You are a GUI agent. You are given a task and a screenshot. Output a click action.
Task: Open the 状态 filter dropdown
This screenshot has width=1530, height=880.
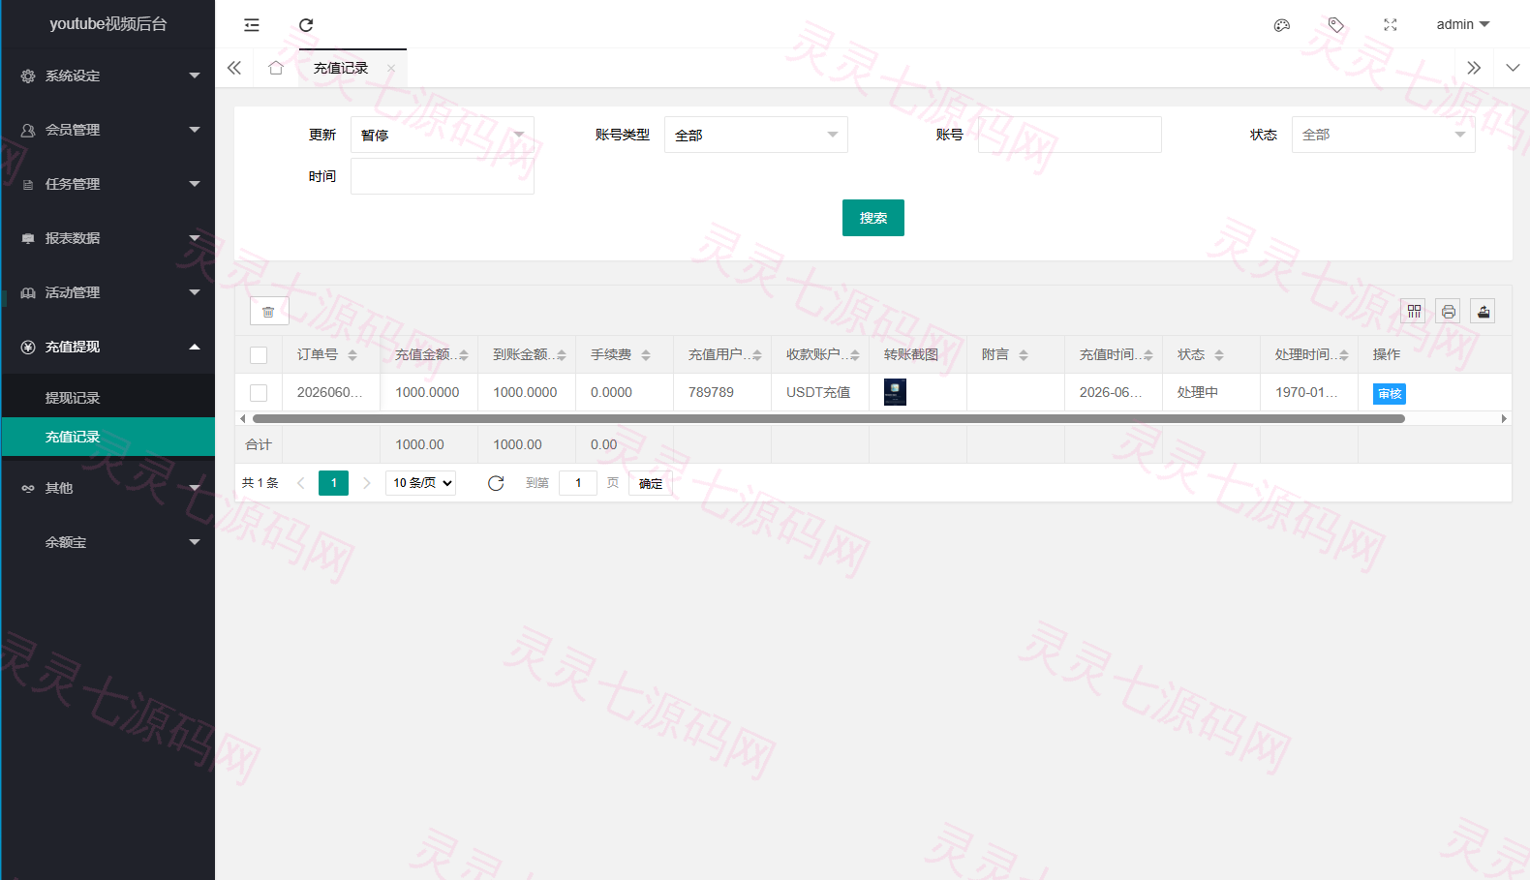click(x=1384, y=135)
